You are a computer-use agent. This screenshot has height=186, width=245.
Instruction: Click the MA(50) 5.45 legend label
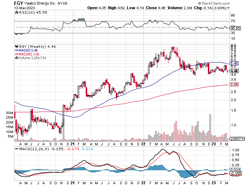click(28, 50)
